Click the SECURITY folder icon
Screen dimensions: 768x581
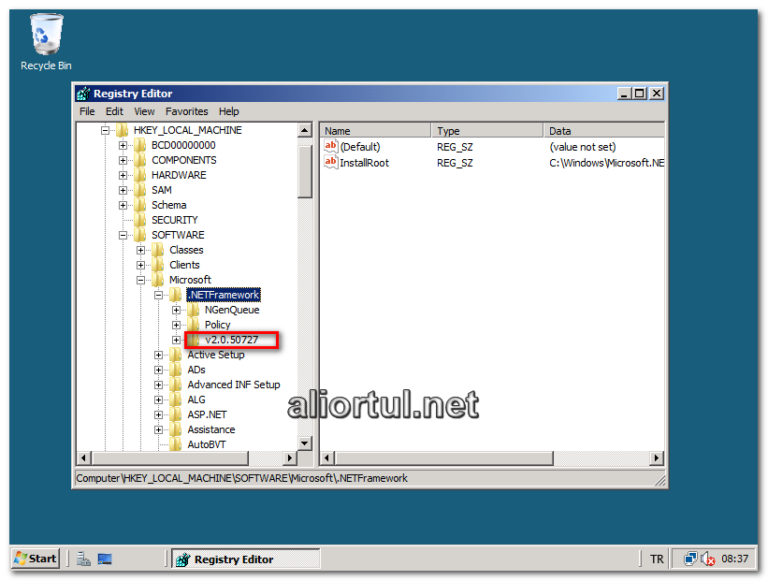coord(139,220)
